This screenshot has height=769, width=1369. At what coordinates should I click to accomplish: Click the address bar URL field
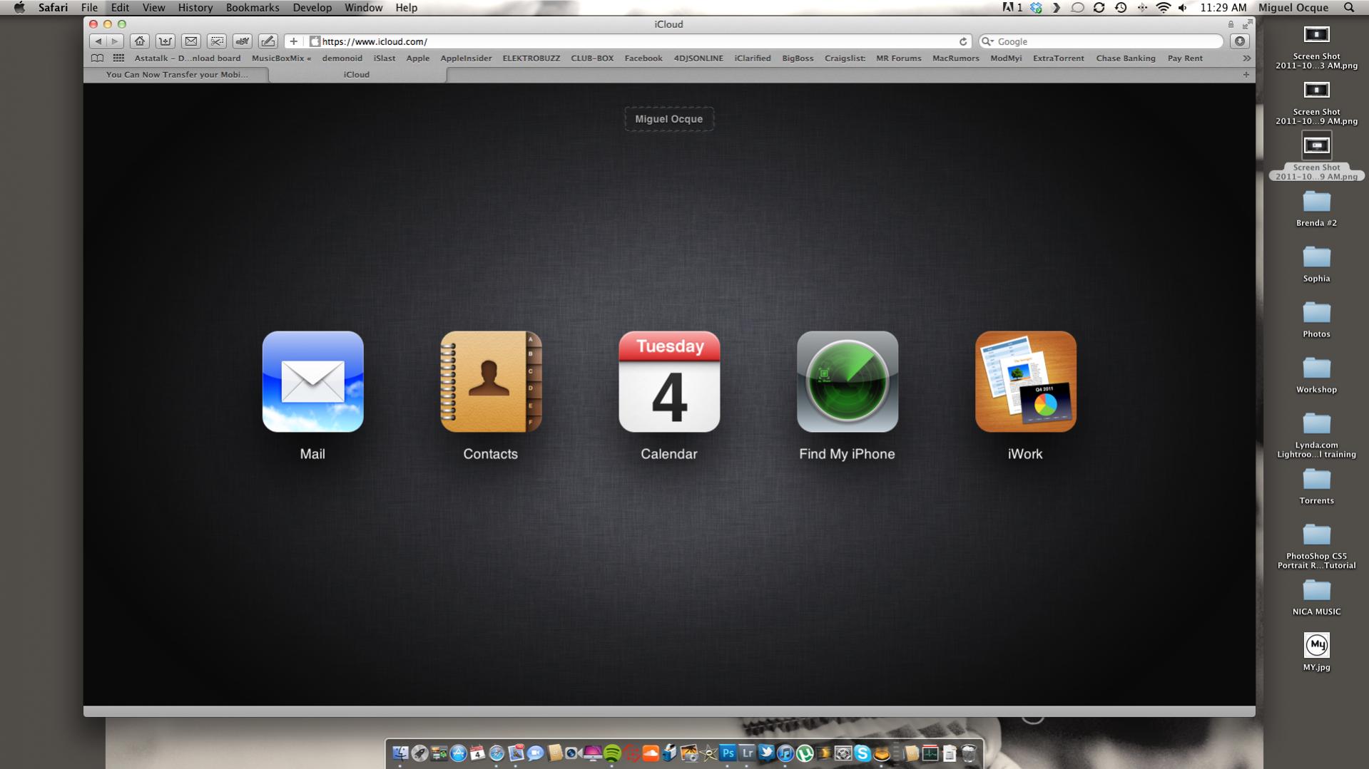point(638,41)
